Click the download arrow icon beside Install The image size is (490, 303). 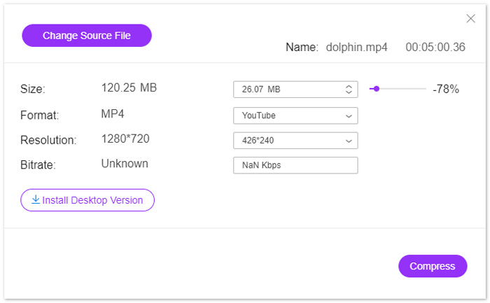[36, 199]
